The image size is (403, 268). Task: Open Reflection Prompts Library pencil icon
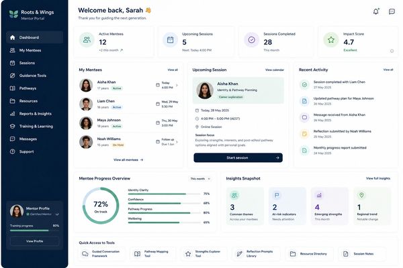tap(240, 254)
